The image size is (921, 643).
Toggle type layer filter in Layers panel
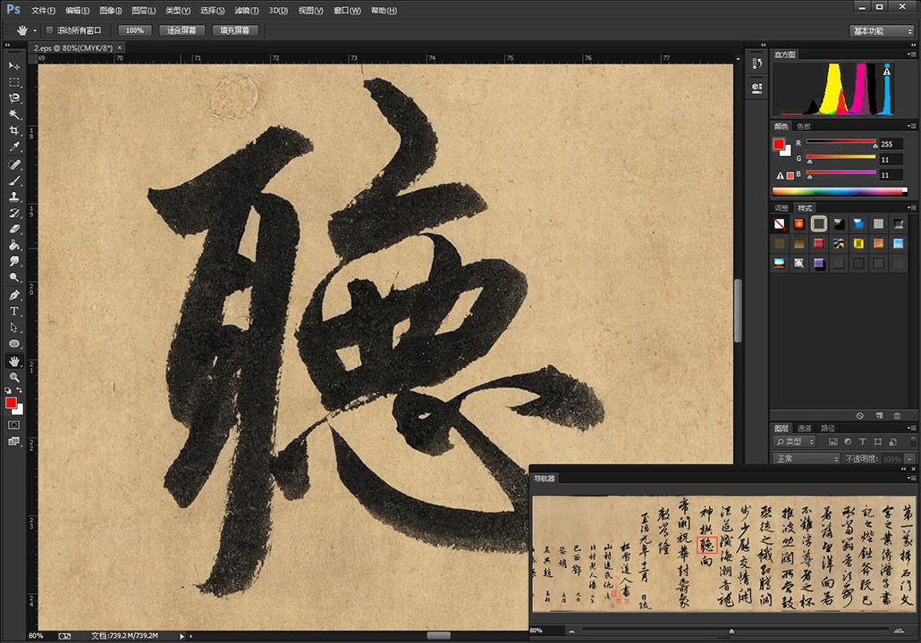click(862, 442)
